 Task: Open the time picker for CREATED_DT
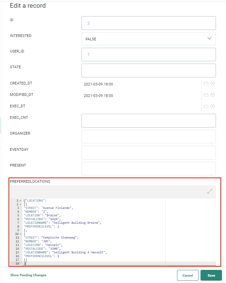[x=213, y=84]
